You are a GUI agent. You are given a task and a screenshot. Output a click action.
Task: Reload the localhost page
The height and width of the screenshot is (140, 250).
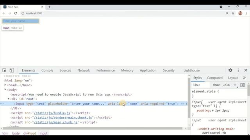coord(16,13)
